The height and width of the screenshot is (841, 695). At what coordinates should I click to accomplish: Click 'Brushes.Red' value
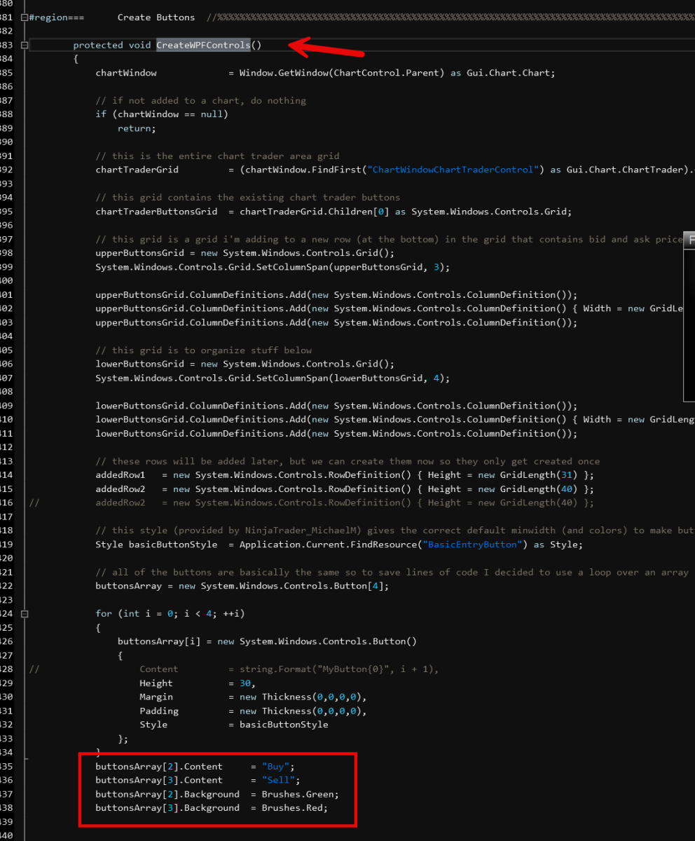click(291, 808)
